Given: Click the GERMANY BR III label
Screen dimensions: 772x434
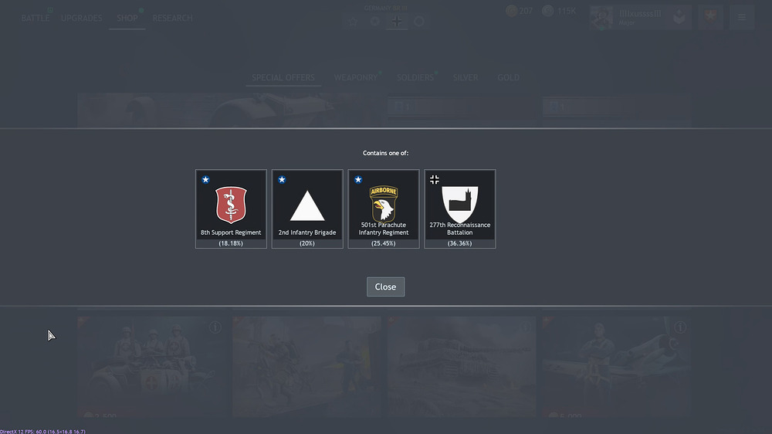Looking at the screenshot, I should click(386, 8).
